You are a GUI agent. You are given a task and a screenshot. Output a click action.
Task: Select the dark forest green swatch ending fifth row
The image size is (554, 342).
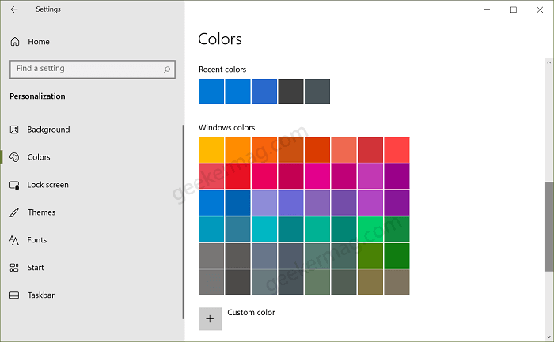[397, 256]
